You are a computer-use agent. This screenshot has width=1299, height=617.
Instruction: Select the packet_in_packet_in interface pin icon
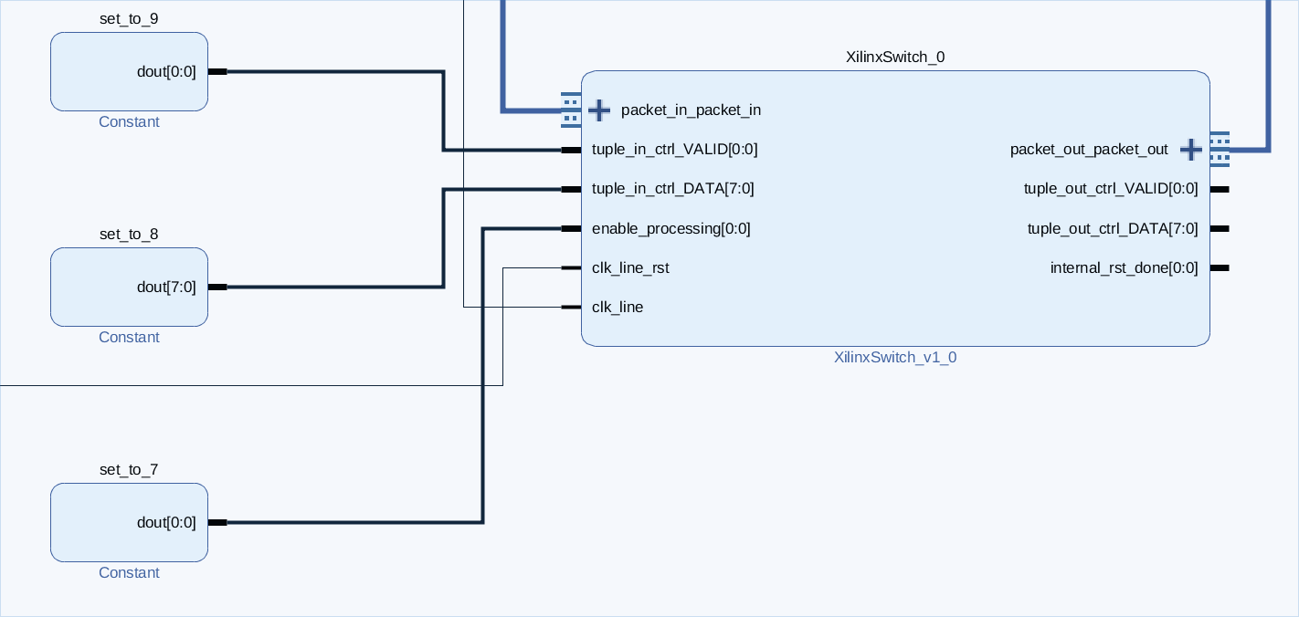pyautogui.click(x=570, y=110)
